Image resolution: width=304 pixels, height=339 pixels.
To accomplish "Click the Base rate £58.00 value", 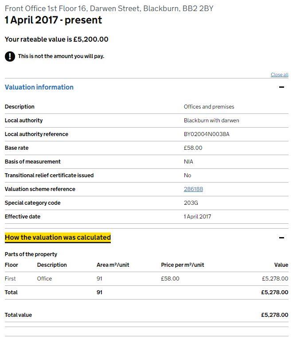I will coord(193,148).
